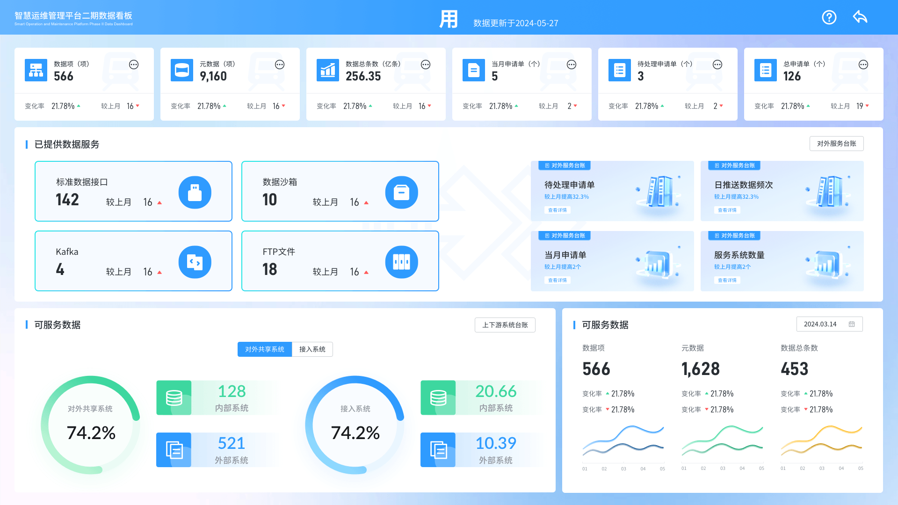898x505 pixels.
Task: Open the help question mark icon
Action: [x=829, y=17]
